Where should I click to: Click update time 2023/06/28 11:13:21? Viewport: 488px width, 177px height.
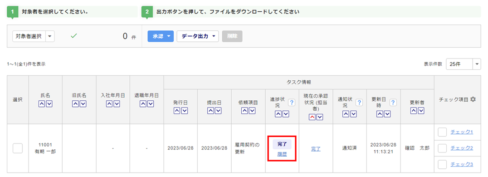point(383,148)
